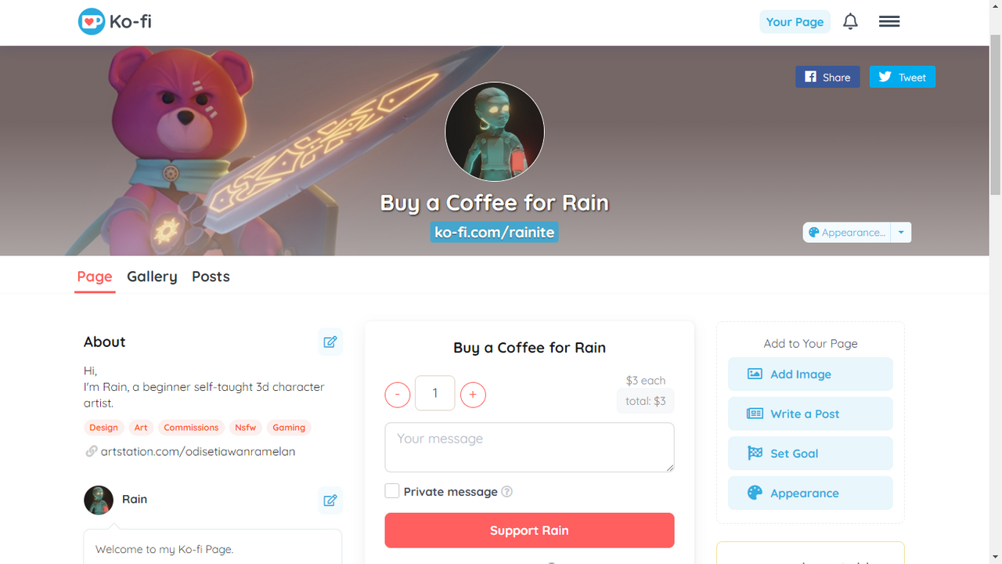The image size is (1002, 564).
Task: Open the notifications bell
Action: pos(850,22)
